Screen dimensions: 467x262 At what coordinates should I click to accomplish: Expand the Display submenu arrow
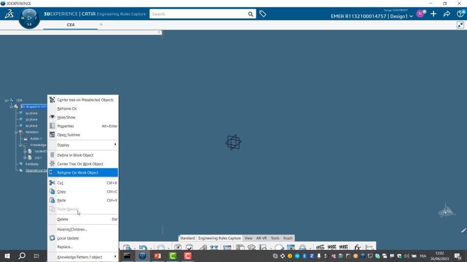point(115,145)
